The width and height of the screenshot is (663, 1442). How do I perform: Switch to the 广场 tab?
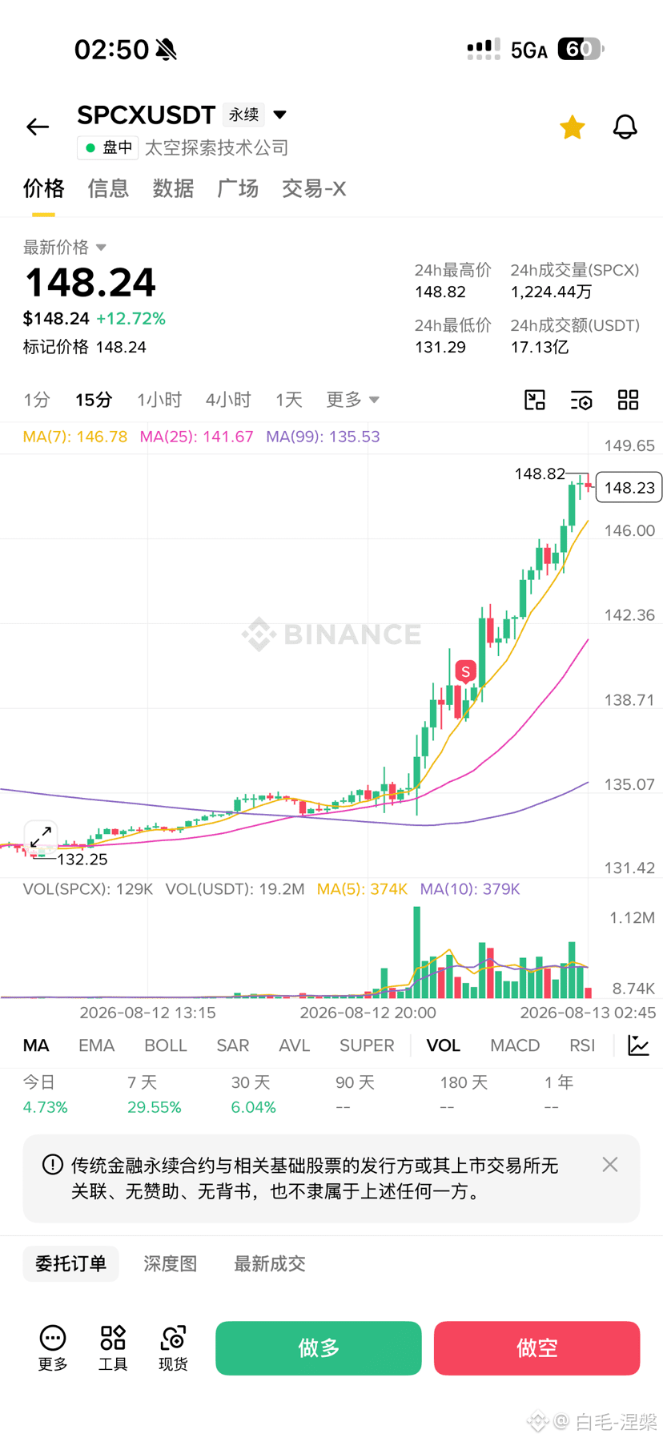[238, 188]
